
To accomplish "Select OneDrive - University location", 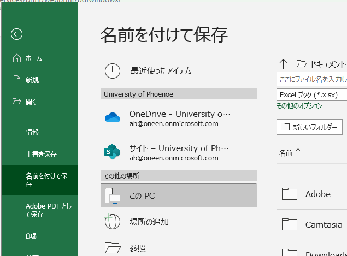I will click(179, 118).
